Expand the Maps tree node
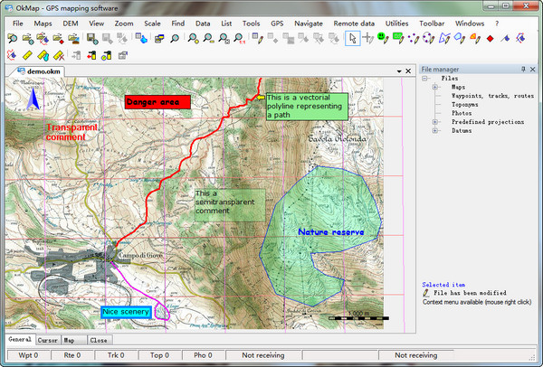Screen dimensions: 543x367 point(436,87)
